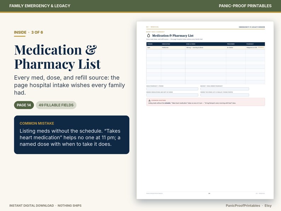Screen dimensions: 281x211
Task: Click the document page preview thumbnail
Action: (205, 110)
